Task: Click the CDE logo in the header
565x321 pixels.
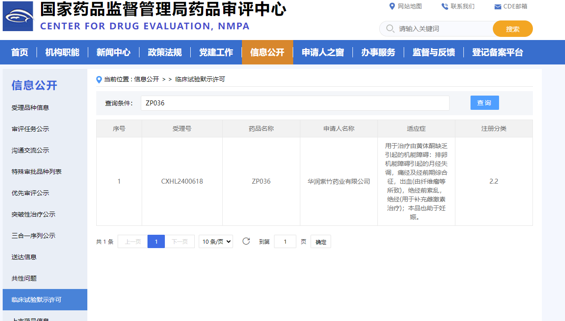Action: (18, 16)
